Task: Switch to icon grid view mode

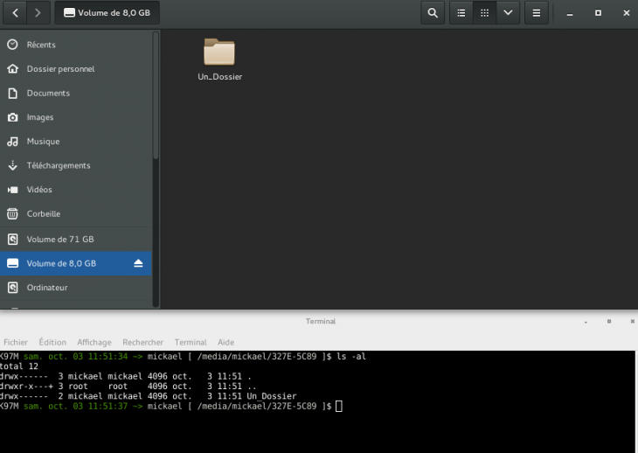Action: coord(484,13)
